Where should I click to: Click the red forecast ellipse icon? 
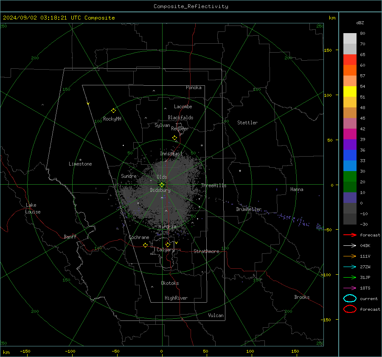350,309
